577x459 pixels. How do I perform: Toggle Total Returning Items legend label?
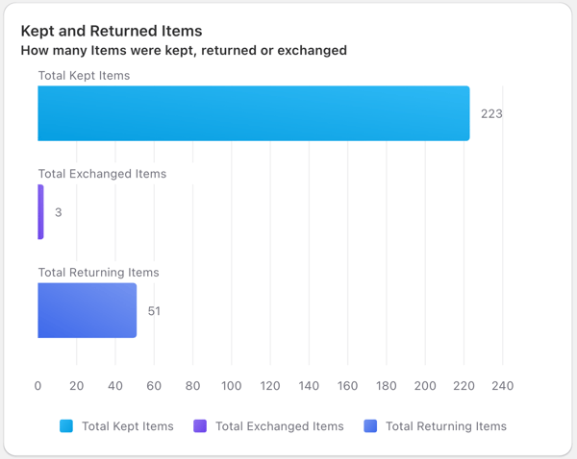446,426
